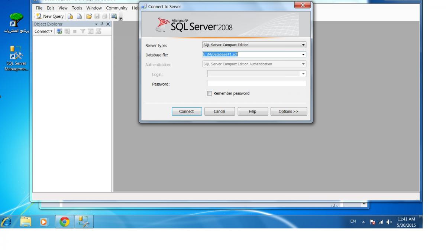Click the taskbar clock showing 11:41 AM
446x250 pixels.
pos(406,222)
